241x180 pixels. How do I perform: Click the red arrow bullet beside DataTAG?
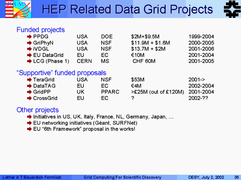[29, 86]
